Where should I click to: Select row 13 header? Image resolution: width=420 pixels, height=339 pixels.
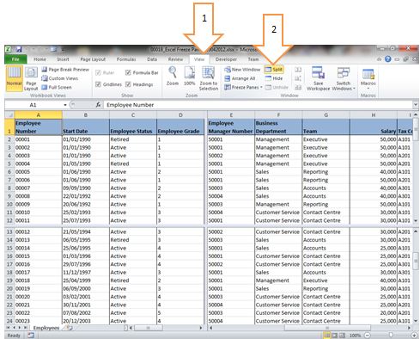coord(9,231)
